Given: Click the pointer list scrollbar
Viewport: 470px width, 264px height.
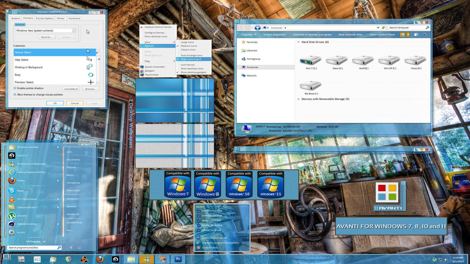Looking at the screenshot, I should 98,66.
